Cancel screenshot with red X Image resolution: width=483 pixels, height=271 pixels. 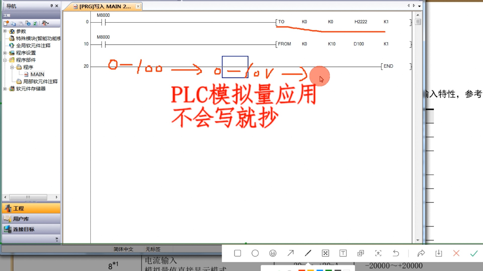(x=456, y=253)
